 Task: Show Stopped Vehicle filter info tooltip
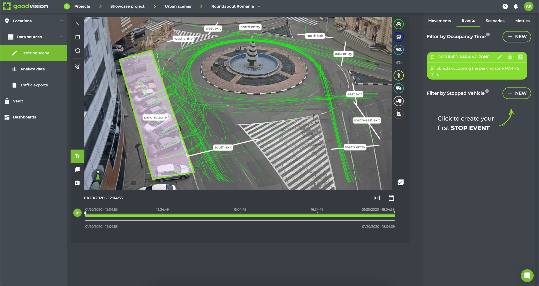click(x=487, y=91)
